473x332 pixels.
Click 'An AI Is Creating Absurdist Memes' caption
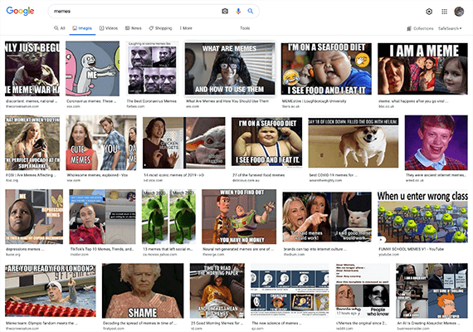[428, 323]
